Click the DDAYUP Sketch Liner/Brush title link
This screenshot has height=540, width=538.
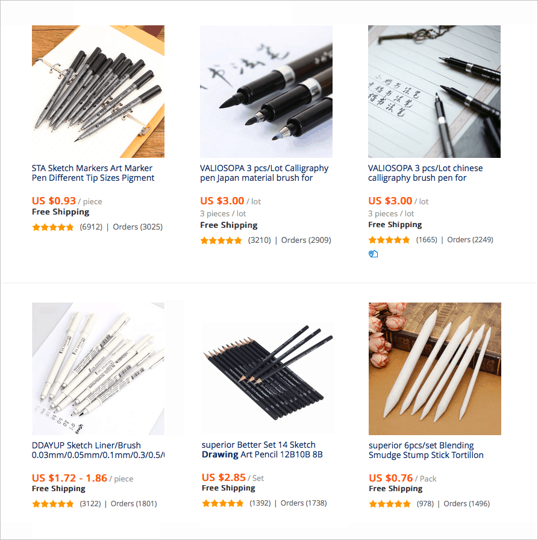tap(98, 450)
